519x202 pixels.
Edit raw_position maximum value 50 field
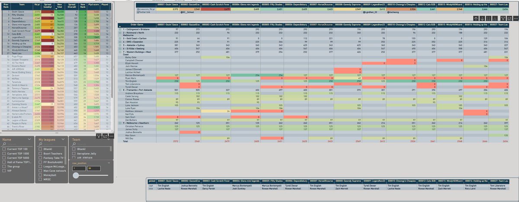93,168
